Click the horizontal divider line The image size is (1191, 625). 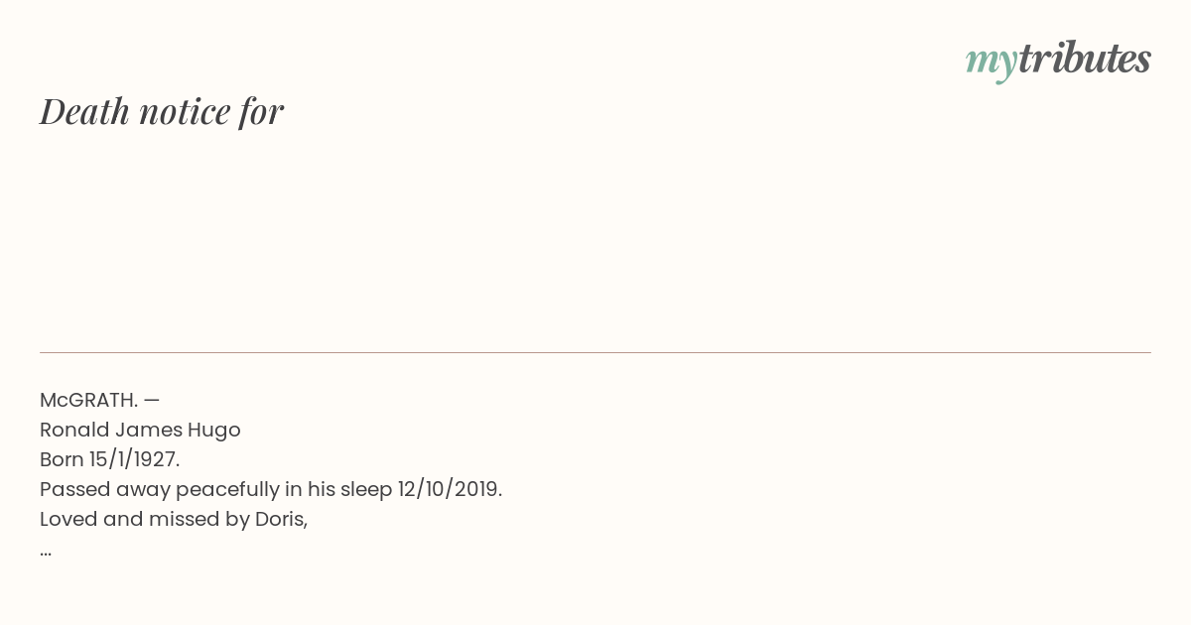pyautogui.click(x=595, y=352)
